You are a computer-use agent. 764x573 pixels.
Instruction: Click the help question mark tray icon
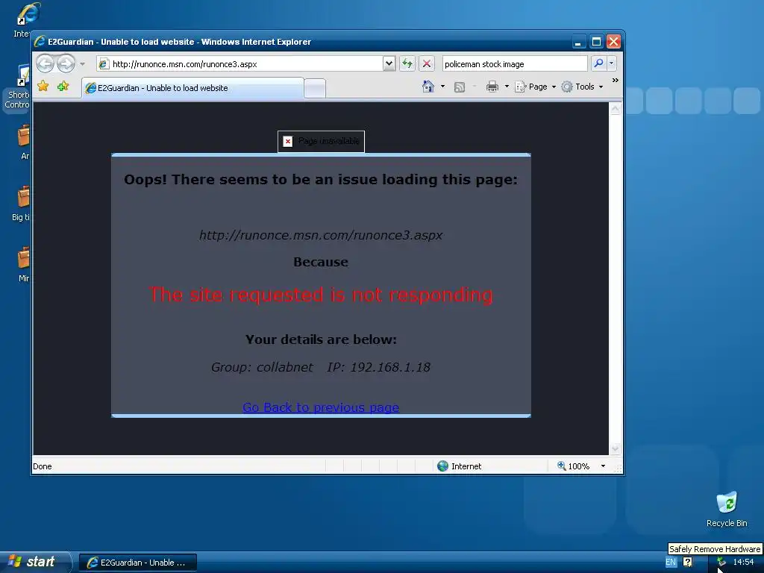687,562
